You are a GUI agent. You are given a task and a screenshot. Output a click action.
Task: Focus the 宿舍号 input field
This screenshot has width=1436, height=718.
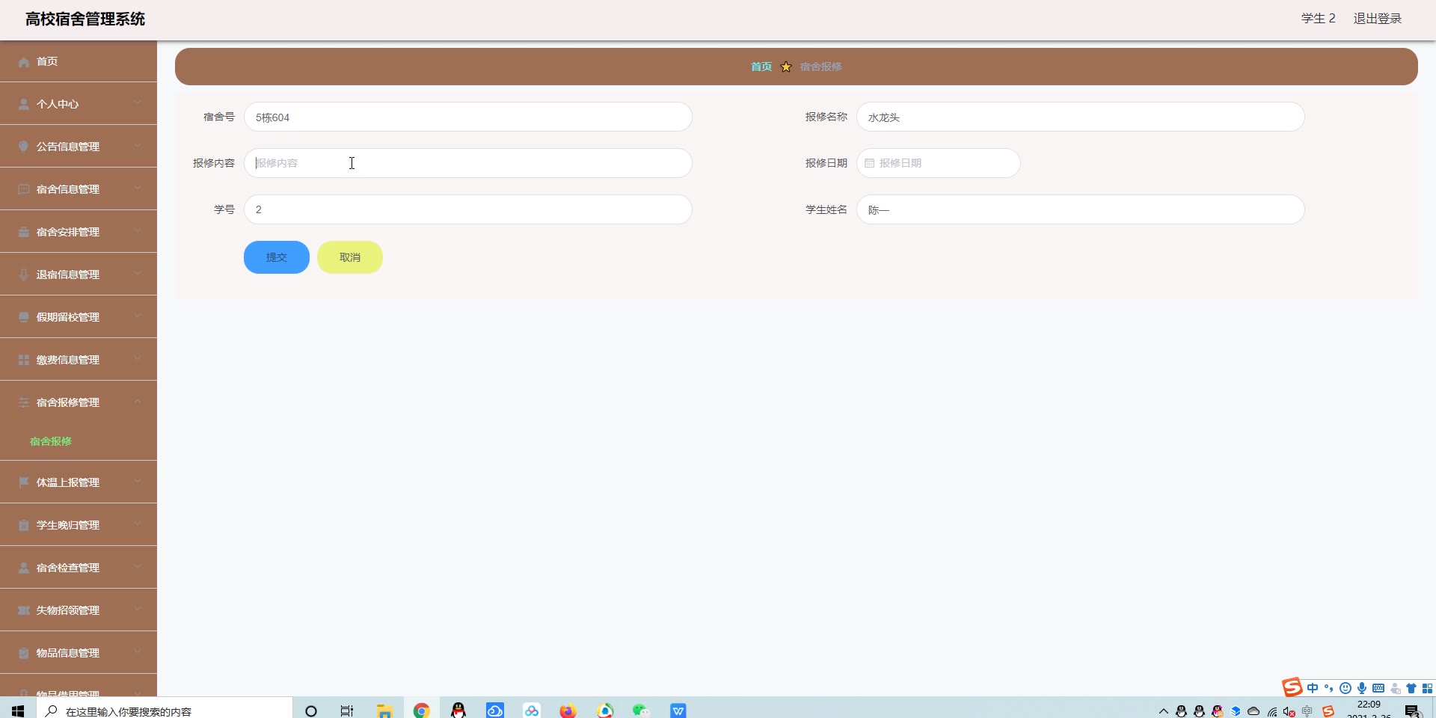[468, 117]
